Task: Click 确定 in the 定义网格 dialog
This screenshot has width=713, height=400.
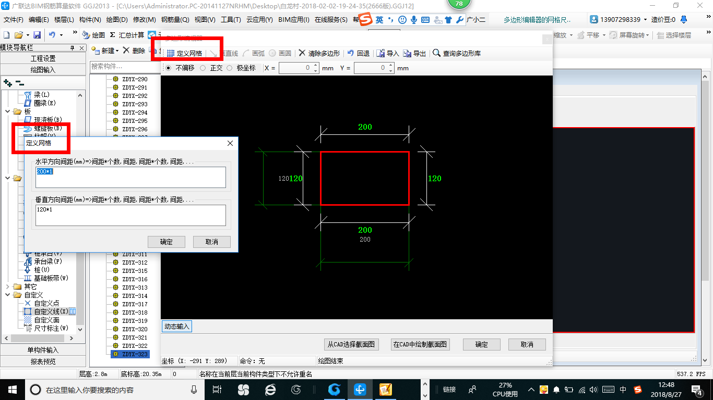Action: [167, 242]
